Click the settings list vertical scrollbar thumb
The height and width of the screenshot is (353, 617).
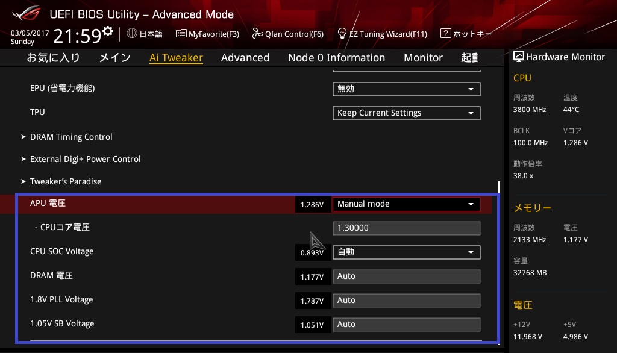499,187
